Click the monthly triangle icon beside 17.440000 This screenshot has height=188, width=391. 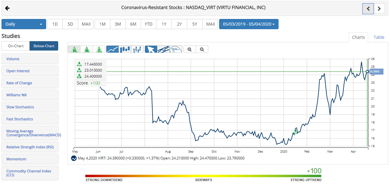point(79,64)
